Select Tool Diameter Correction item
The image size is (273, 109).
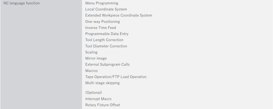point(106,46)
